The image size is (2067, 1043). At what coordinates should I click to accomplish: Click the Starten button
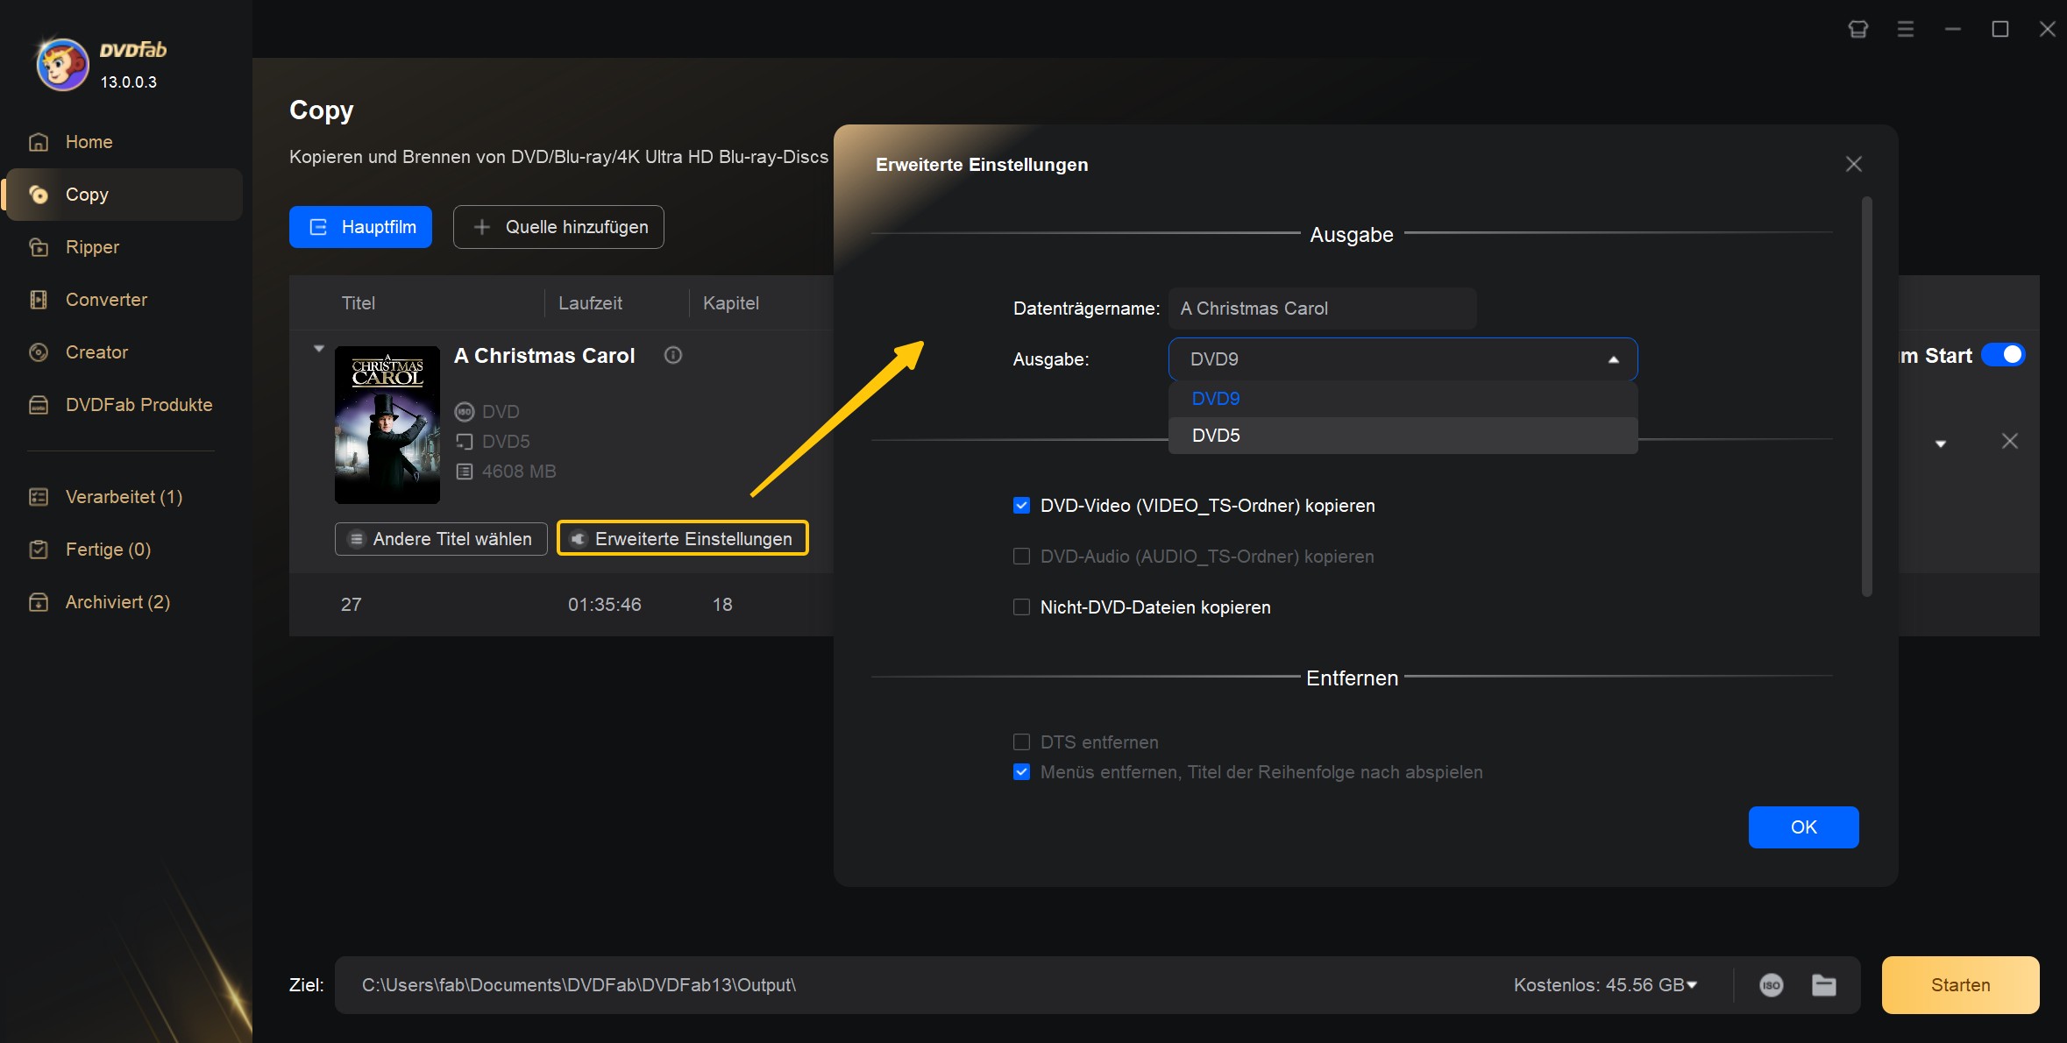coord(1960,985)
